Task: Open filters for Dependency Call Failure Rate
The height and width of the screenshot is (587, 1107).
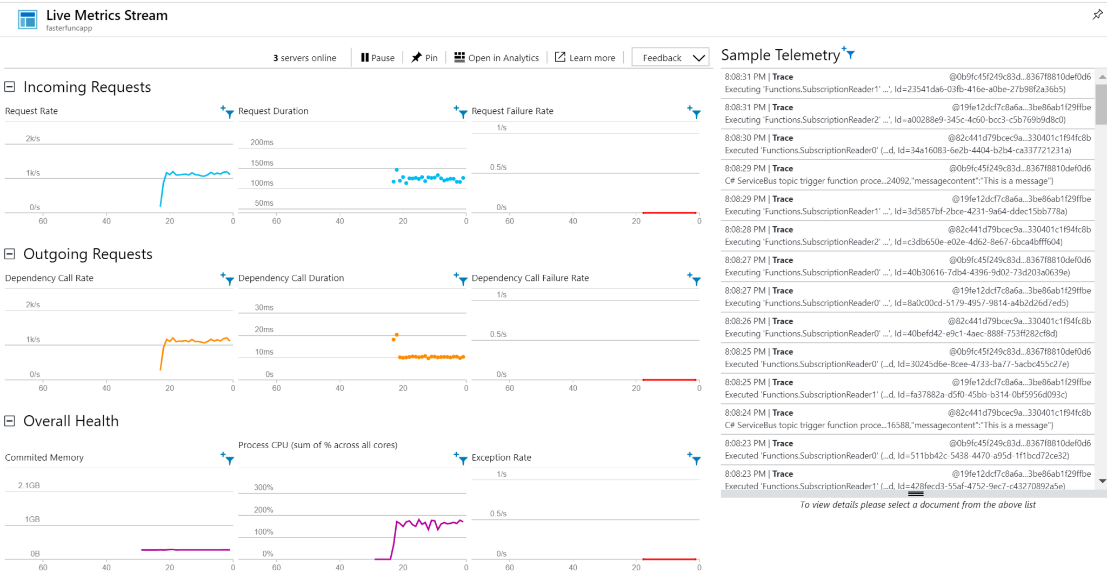Action: coord(693,280)
